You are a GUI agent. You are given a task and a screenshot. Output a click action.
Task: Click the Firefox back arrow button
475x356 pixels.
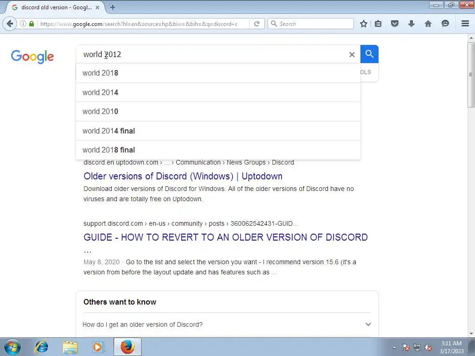[x=10, y=24]
